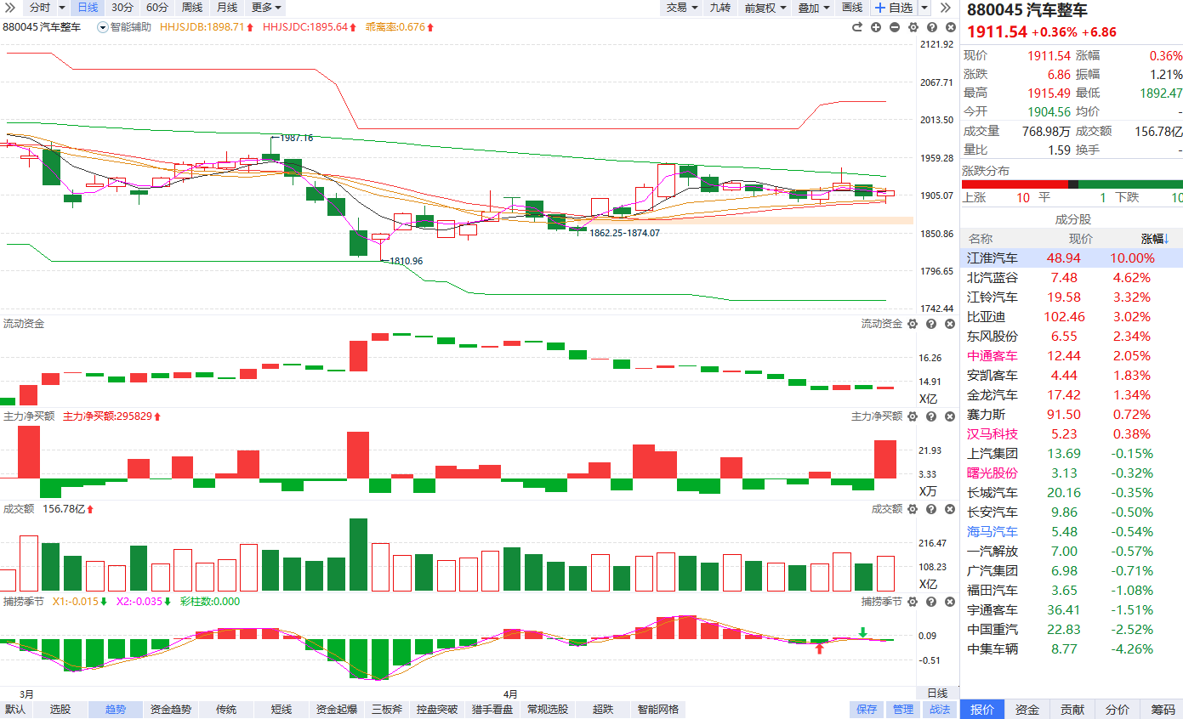Open settings gear for 流动资金 indicator

(913, 324)
